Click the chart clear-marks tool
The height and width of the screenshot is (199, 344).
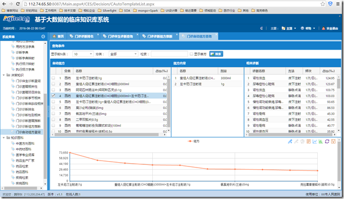click(x=302, y=141)
